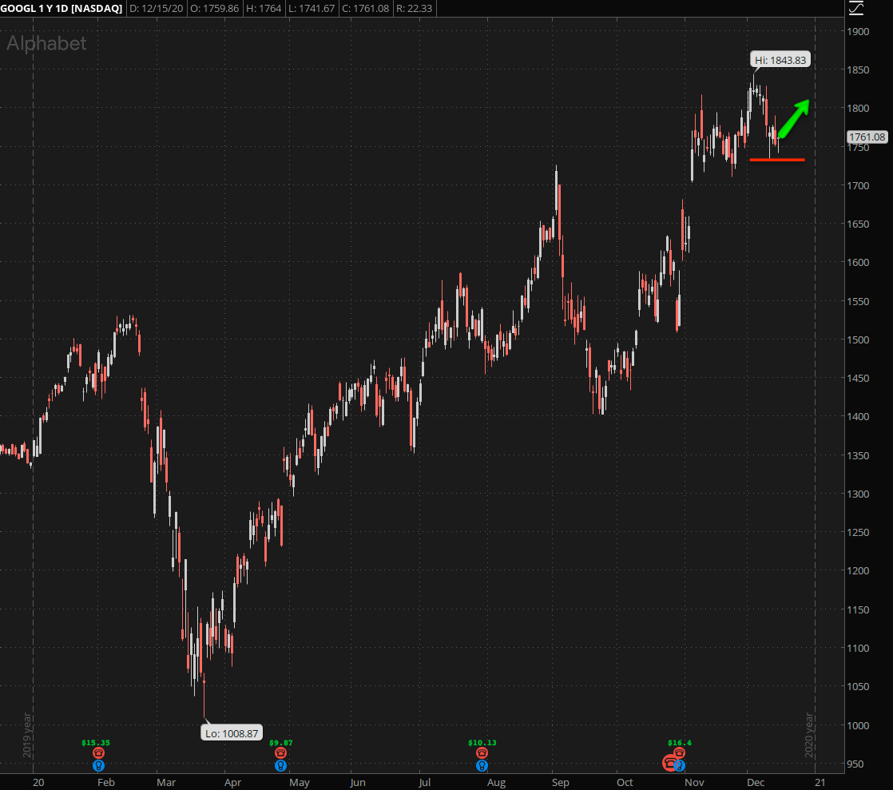This screenshot has width=893, height=790.
Task: Click the late-July earnings lightbulb icon
Action: click(482, 766)
